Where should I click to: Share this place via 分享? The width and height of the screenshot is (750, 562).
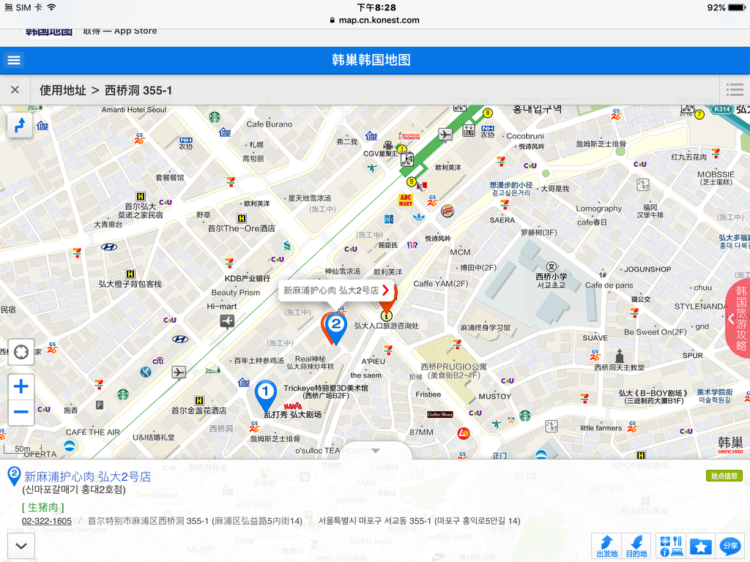click(x=730, y=546)
